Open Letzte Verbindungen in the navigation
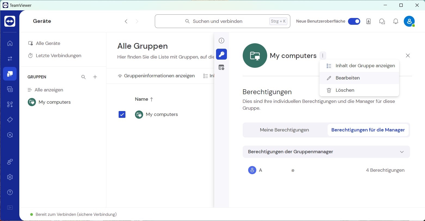The image size is (425, 221). coord(58,56)
